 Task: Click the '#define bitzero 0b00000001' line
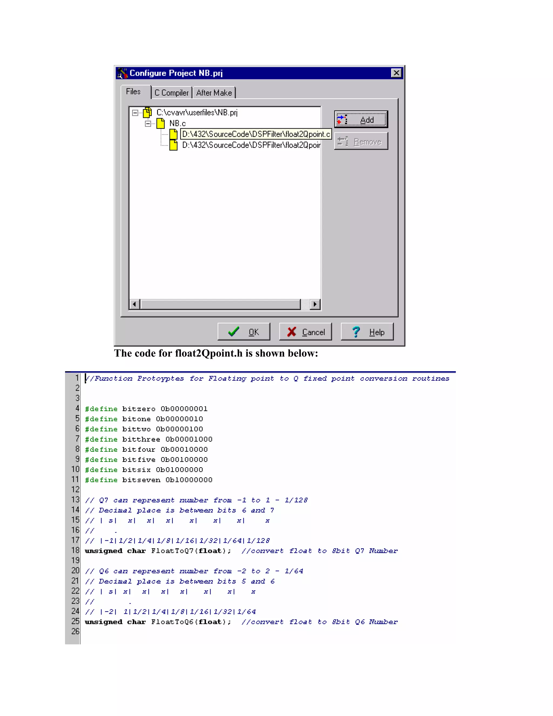[146, 409]
